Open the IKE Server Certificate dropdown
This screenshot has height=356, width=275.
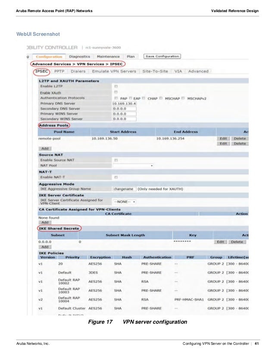(x=124, y=202)
